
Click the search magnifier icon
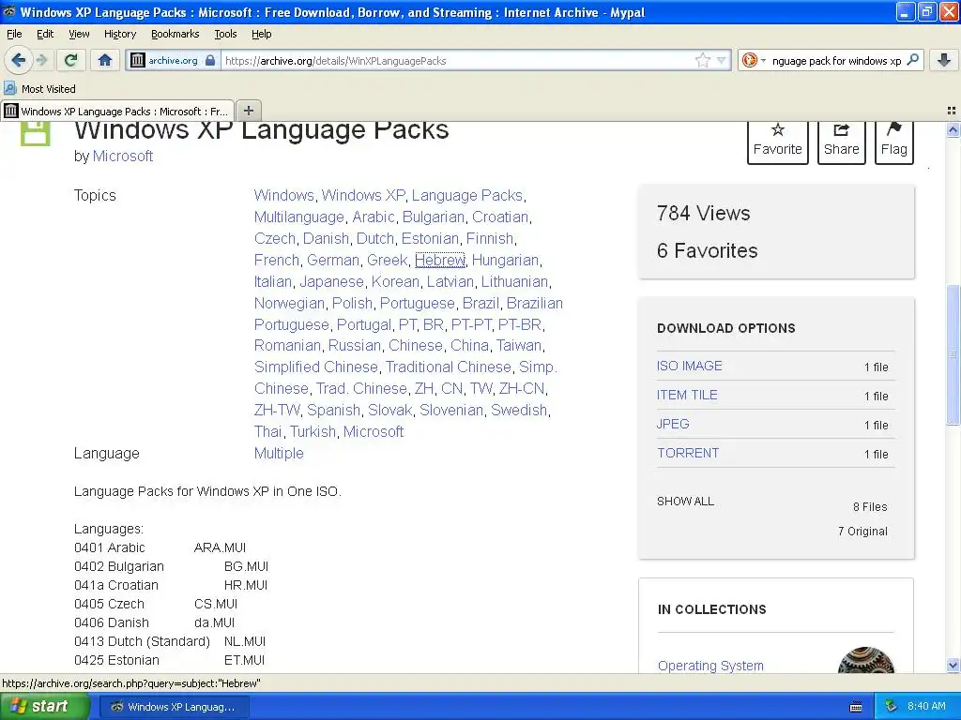[x=912, y=60]
